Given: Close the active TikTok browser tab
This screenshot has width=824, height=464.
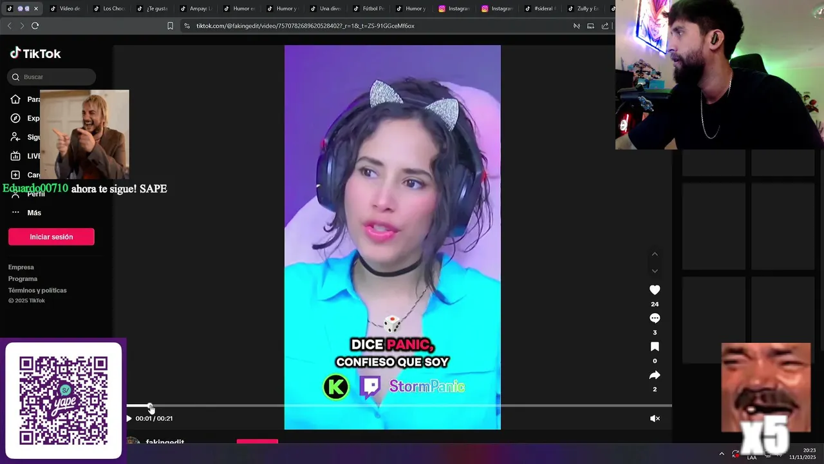Looking at the screenshot, I should pos(36,8).
